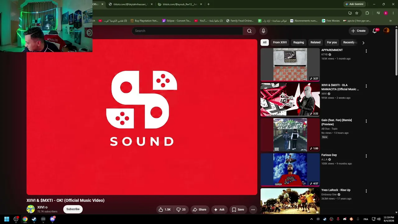Close the fatytahrihassani TikTok tab
The height and width of the screenshot is (224, 398).
[x=151, y=4]
